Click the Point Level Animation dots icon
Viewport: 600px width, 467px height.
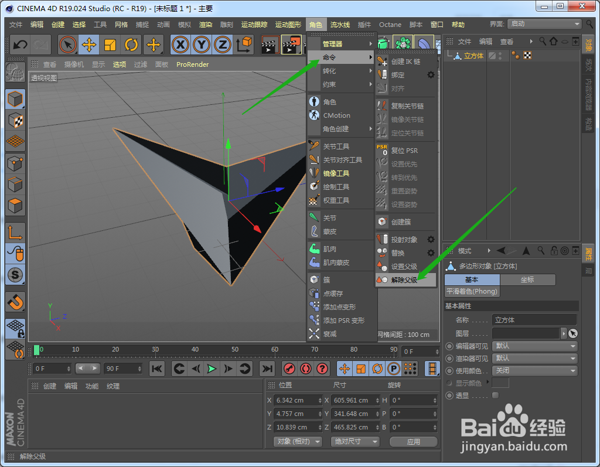pyautogui.click(x=410, y=369)
